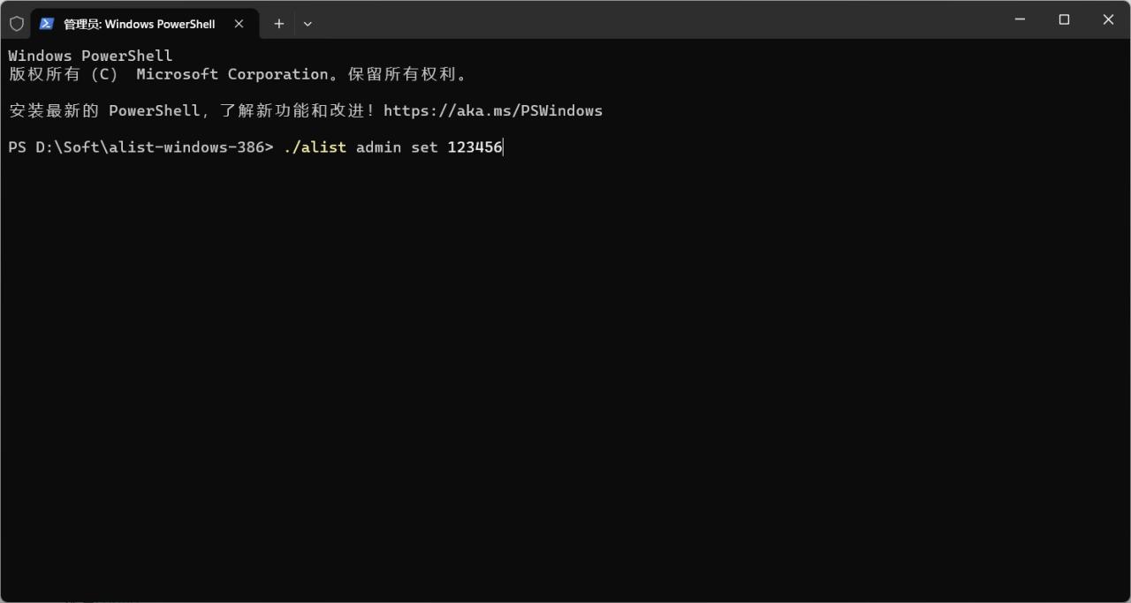The height and width of the screenshot is (603, 1131).
Task: Click the empty terminal area below the prompt
Action: (565, 371)
